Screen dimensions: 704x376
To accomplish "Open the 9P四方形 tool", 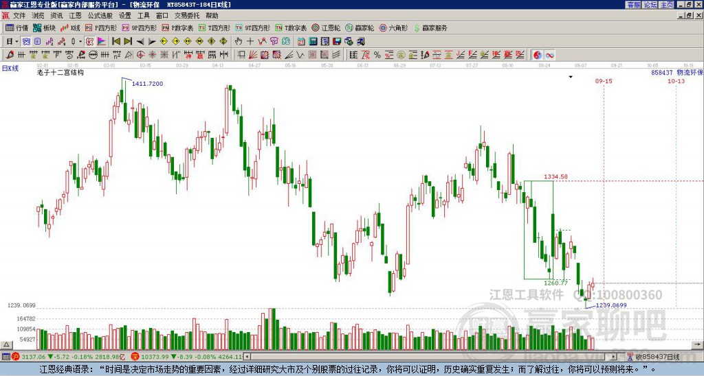I will [139, 27].
